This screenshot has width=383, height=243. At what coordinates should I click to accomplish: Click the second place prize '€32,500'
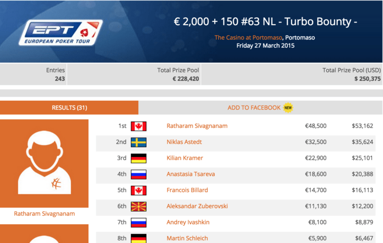[x=316, y=142]
